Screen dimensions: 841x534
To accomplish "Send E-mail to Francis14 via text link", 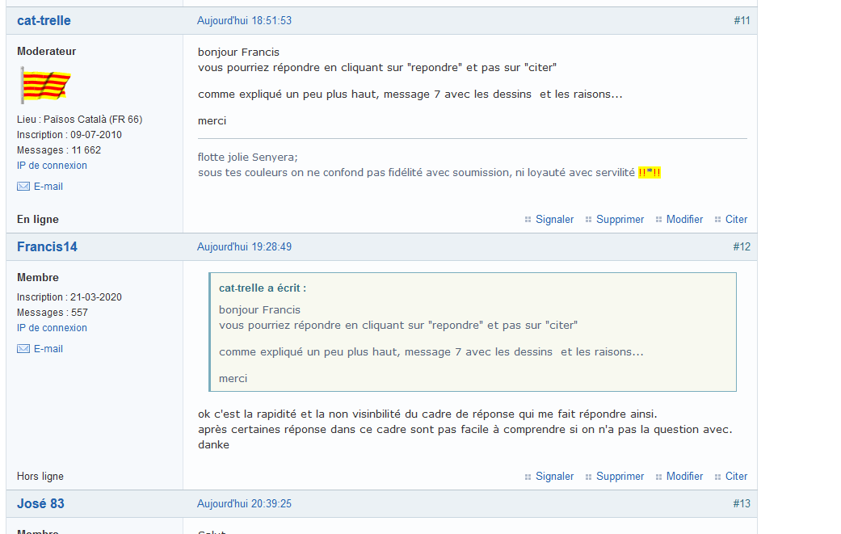I will click(x=48, y=349).
